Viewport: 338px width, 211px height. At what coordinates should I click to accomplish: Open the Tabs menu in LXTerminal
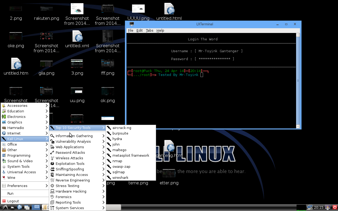149,30
